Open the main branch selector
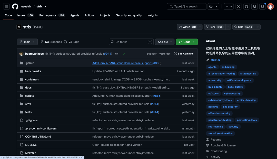This screenshot has height=159, width=277. (27, 42)
